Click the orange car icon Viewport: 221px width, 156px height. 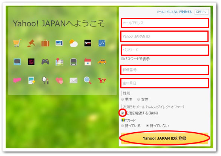(x=102, y=62)
